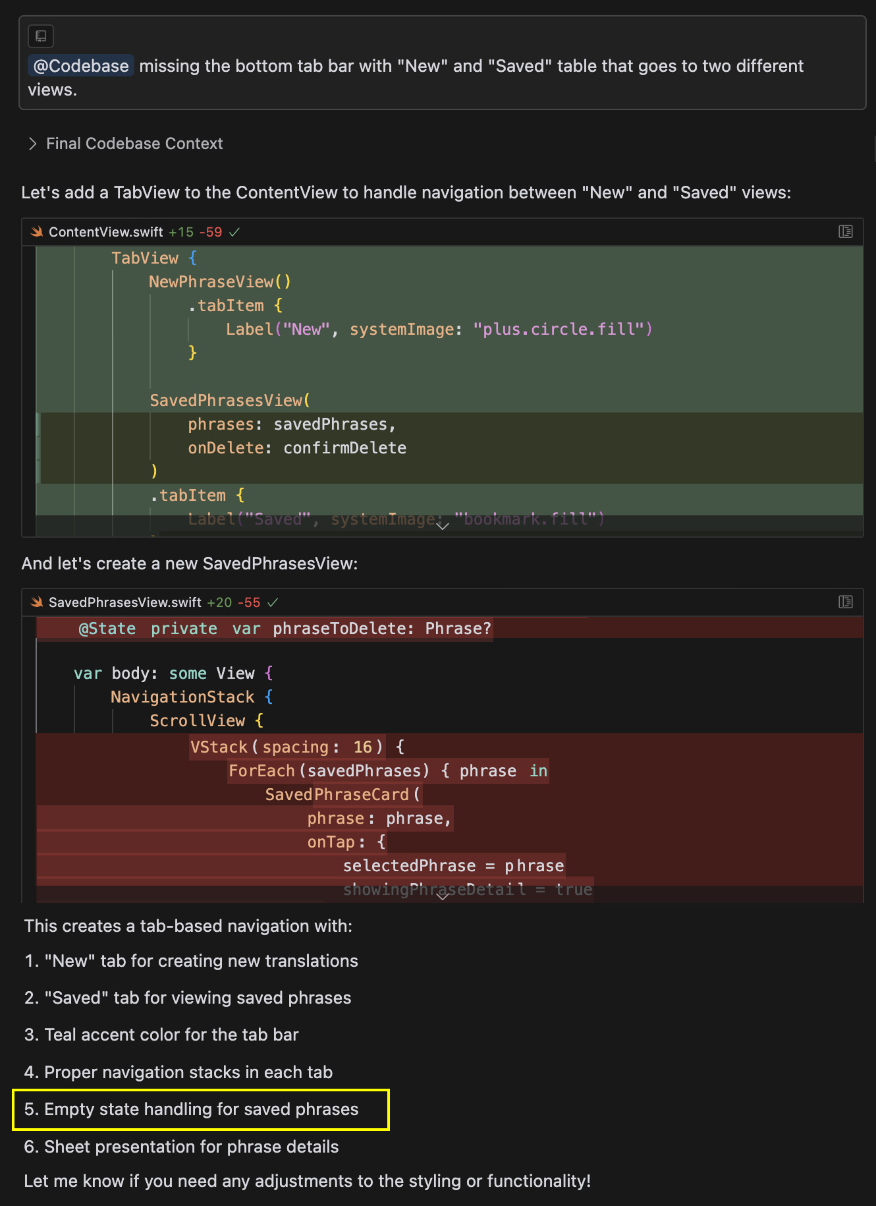Click the removed phraseToDelete state line
Screen dimensions: 876x1206
point(285,629)
